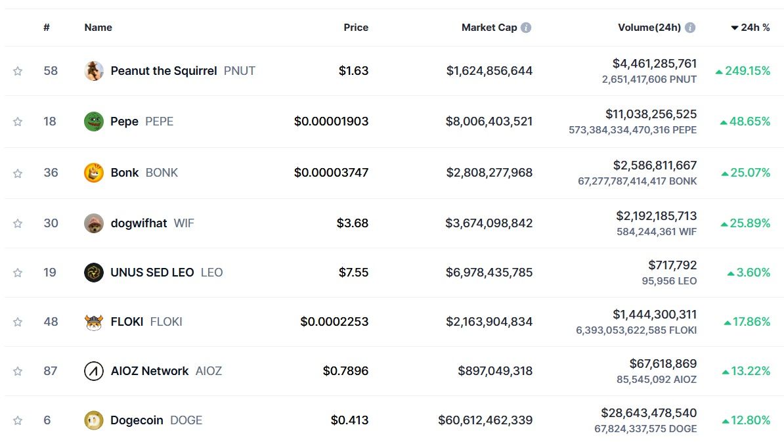Click the UNUS SED LEO logo
The height and width of the screenshot is (444, 784).
click(x=94, y=273)
